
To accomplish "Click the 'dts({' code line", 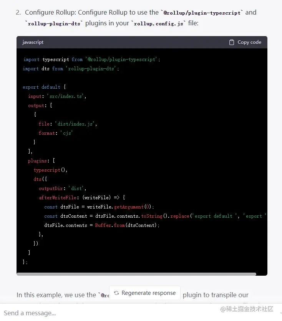I will pos(40,179).
